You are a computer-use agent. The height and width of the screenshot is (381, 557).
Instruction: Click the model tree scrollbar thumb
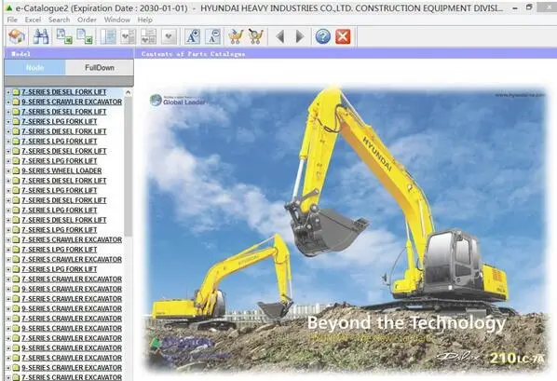tap(129, 167)
